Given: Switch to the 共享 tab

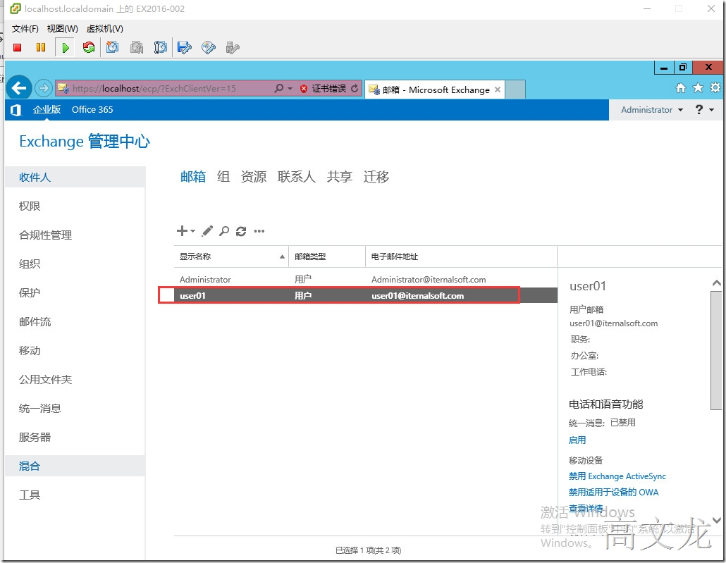Looking at the screenshot, I should [x=339, y=176].
